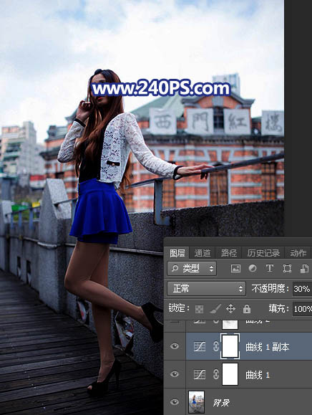Click mask link icon of 曲线 1 副本
This screenshot has height=415, width=312.
[x=216, y=346]
